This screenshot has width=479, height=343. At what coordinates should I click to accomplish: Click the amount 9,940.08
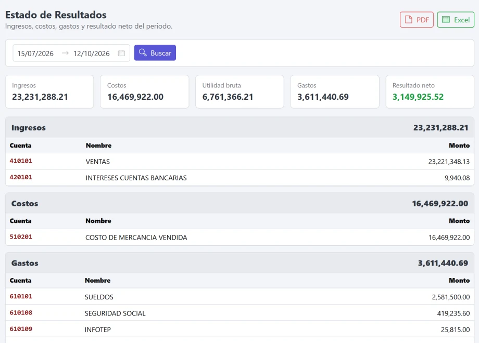click(457, 178)
